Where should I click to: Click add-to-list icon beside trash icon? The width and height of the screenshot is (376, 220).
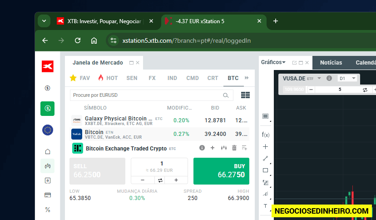[244, 148]
